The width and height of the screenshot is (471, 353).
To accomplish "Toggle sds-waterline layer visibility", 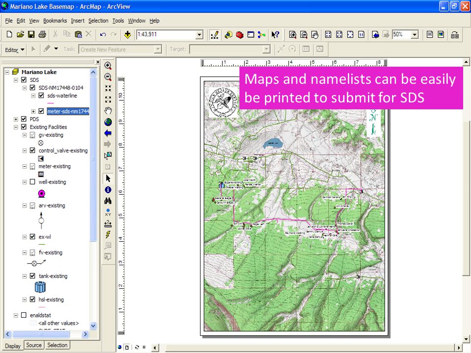I will click(41, 96).
